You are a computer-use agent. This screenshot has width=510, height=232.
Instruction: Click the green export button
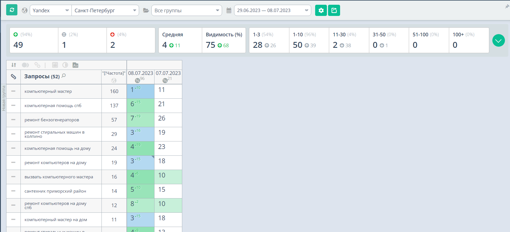click(334, 10)
